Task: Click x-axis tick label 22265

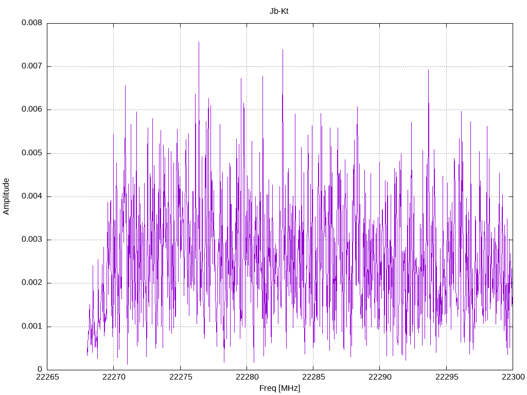Action: tap(47, 377)
